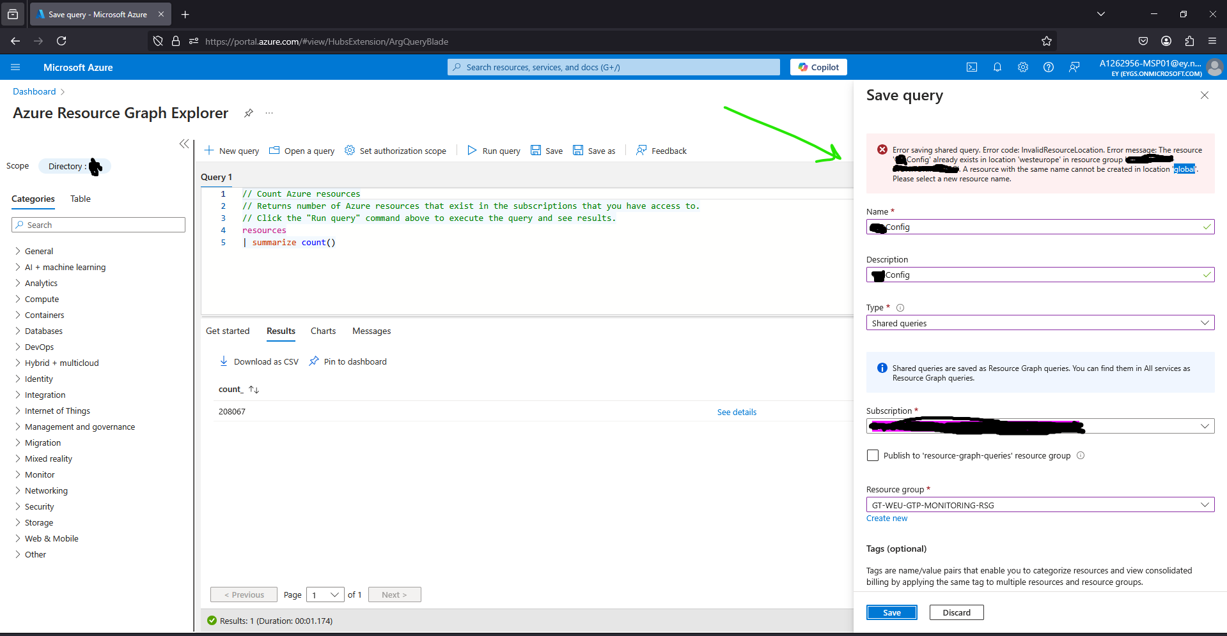Close the Save query panel
This screenshot has width=1227, height=636.
[1205, 95]
